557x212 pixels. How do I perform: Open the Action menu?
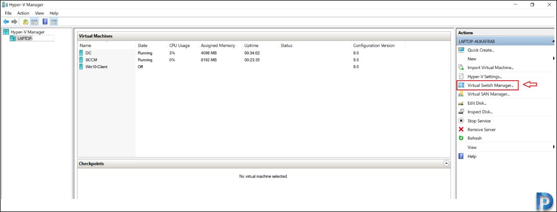[x=23, y=13]
